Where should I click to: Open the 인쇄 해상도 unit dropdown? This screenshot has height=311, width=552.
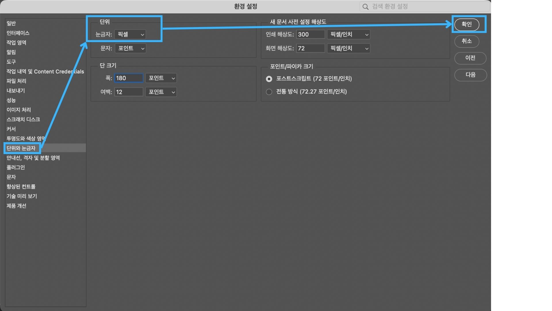pyautogui.click(x=348, y=34)
